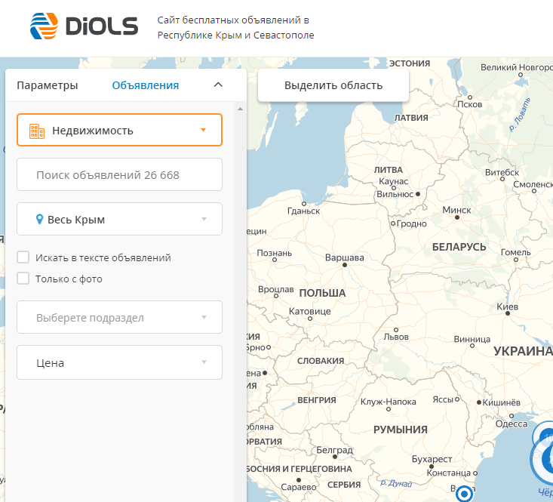This screenshot has height=502, width=553.
Task: Click the site tagline about Крым и Севастополе
Action: click(x=235, y=28)
